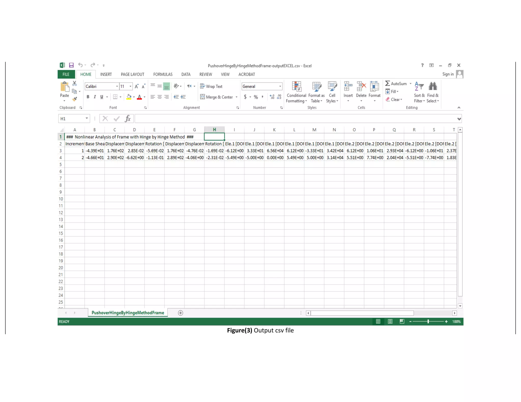Expand the Name Box dropdown
This screenshot has width=521, height=402.
click(x=87, y=118)
